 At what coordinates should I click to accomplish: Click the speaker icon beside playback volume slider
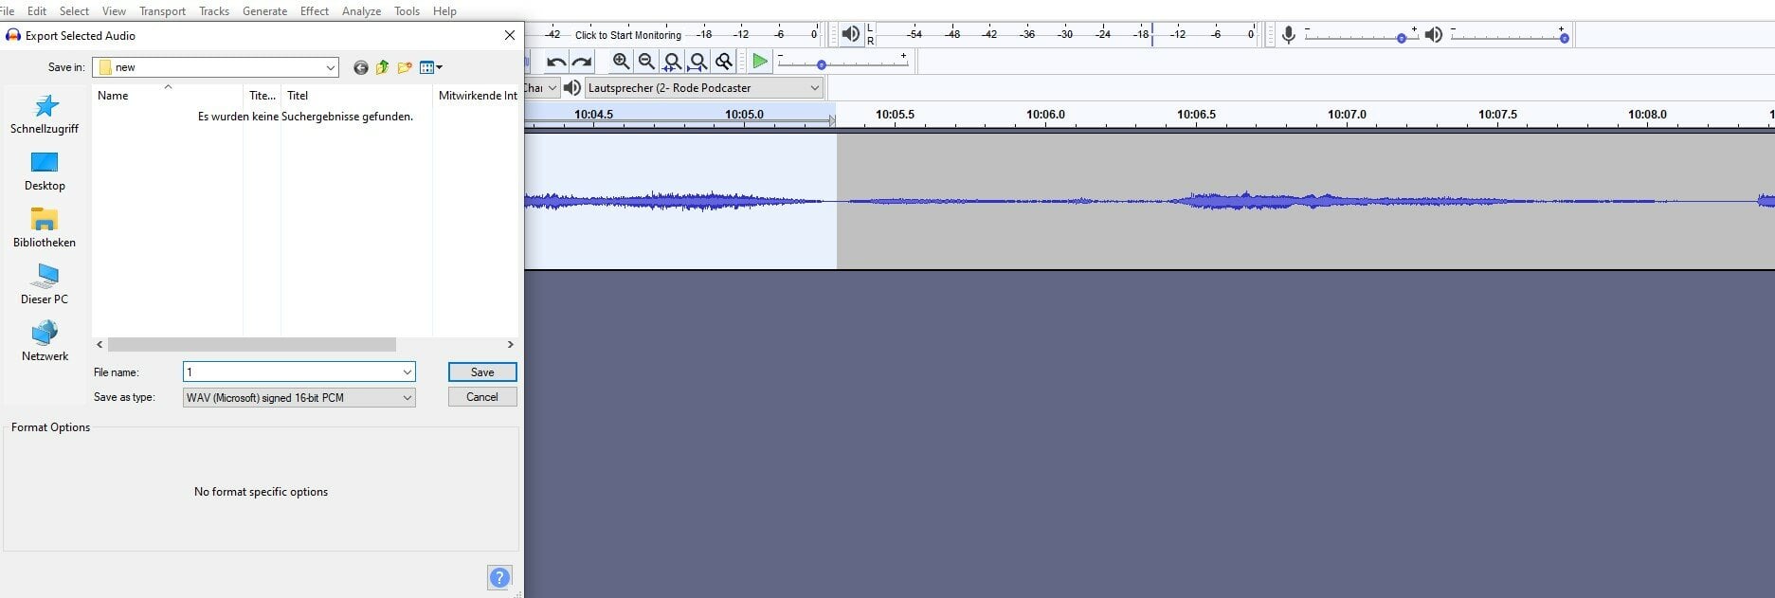[1434, 35]
